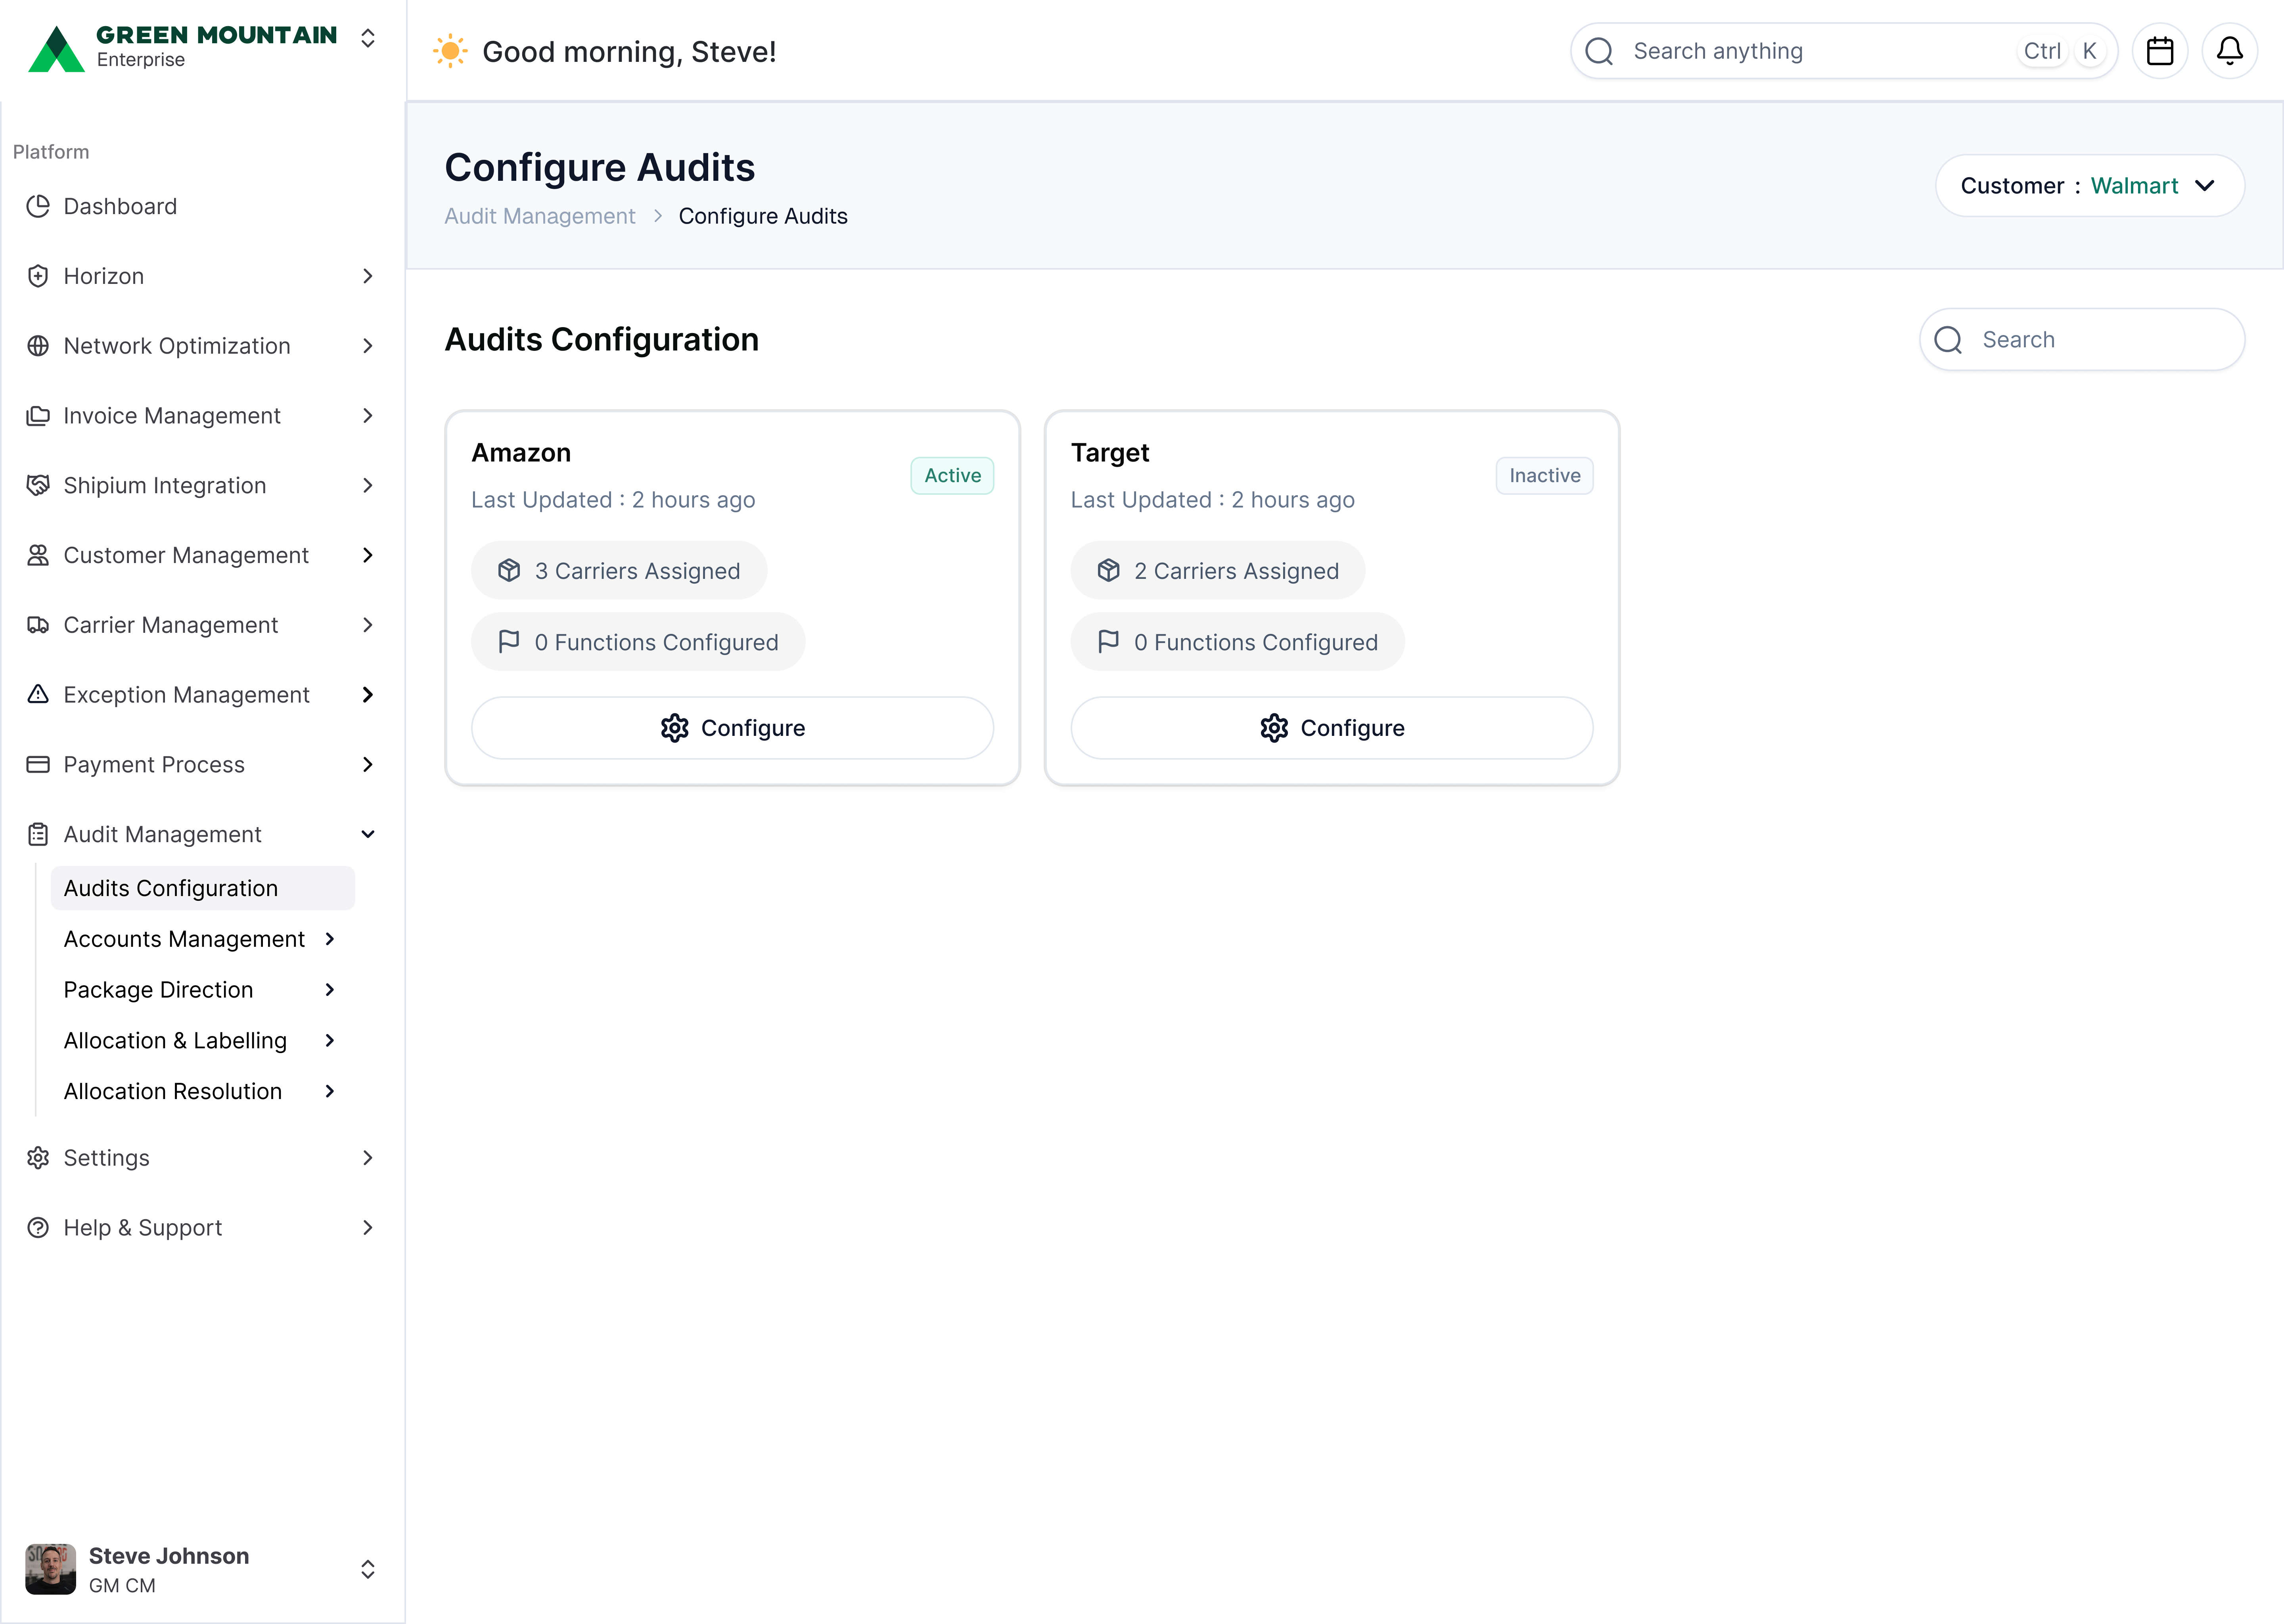Image resolution: width=2284 pixels, height=1624 pixels.
Task: Expand the Invoice Management chevron
Action: point(368,416)
